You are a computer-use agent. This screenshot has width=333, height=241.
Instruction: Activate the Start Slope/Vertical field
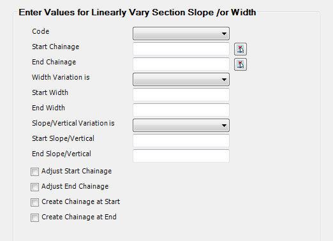[181, 140]
